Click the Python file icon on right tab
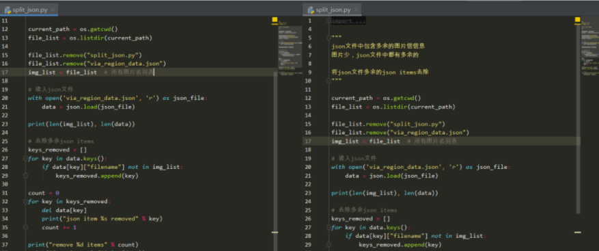 (311, 10)
